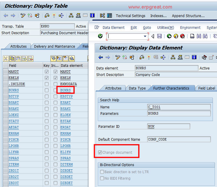Click the scissors Cut icon above field list
Viewport: 217px width, 187px height.
point(6,59)
